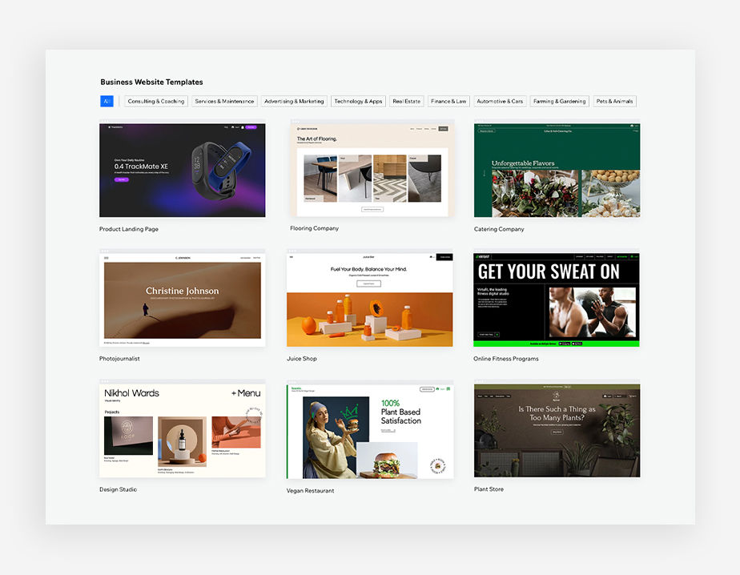Click the cart icon in the Juice Shop preview
The width and height of the screenshot is (740, 575).
[x=430, y=258]
